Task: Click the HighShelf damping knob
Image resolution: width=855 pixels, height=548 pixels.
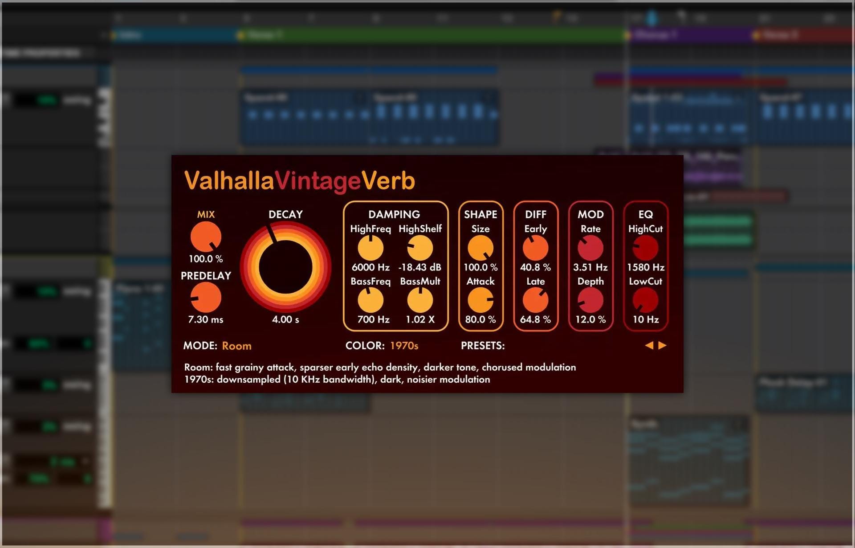Action: 420,248
